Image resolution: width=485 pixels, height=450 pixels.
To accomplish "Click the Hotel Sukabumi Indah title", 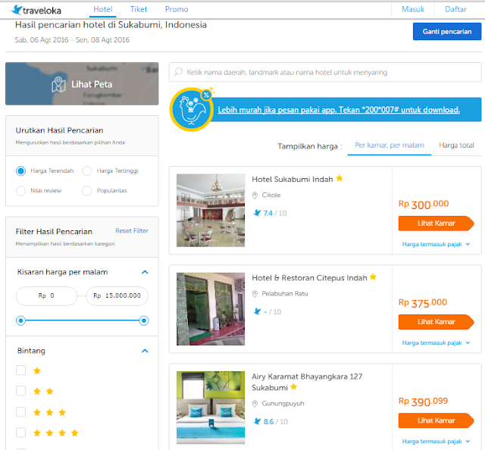I will tap(293, 180).
